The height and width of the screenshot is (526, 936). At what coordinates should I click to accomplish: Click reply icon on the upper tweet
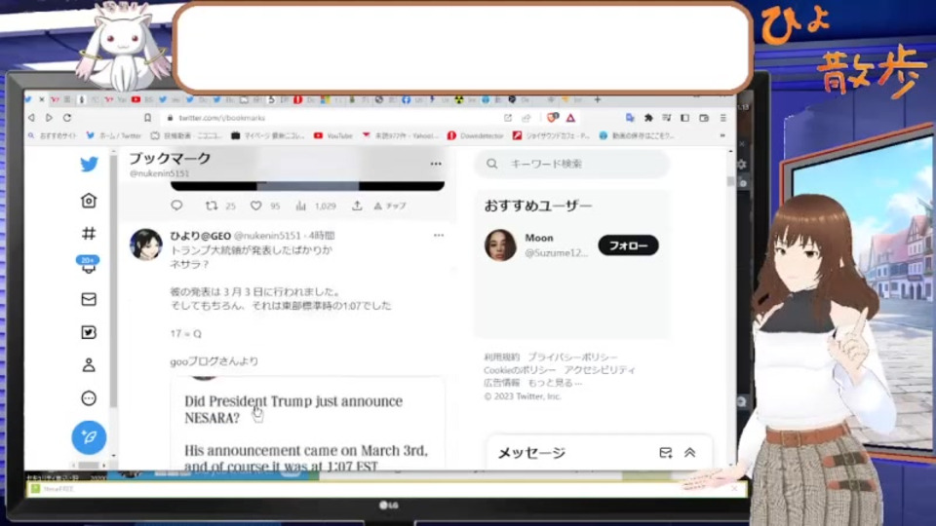176,206
